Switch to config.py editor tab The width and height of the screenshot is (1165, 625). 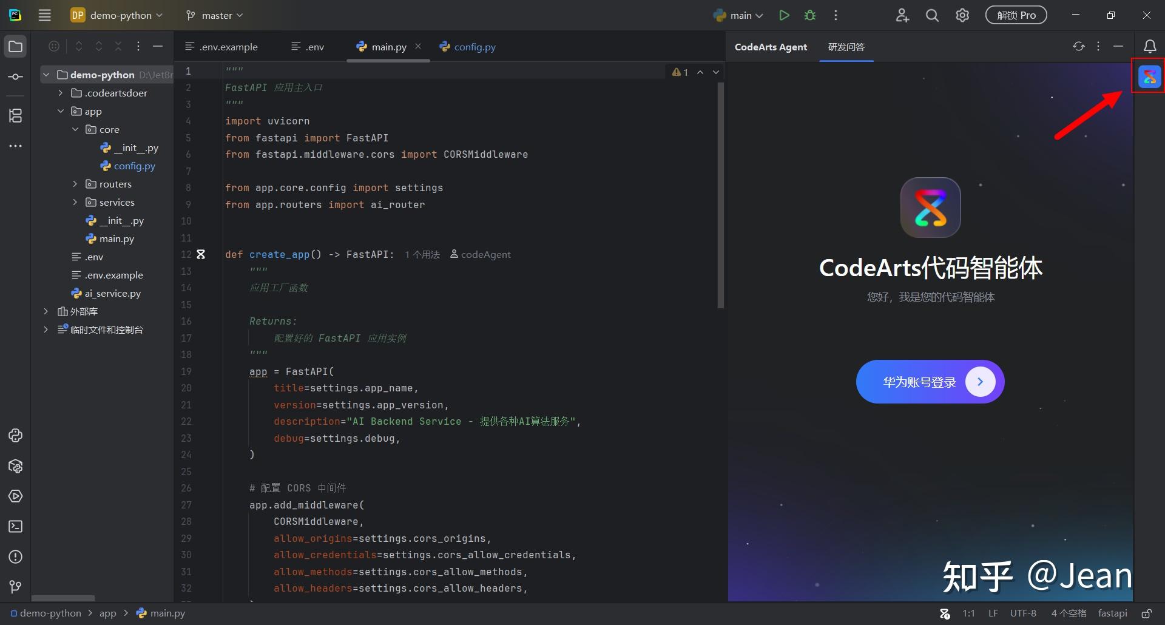coord(468,47)
